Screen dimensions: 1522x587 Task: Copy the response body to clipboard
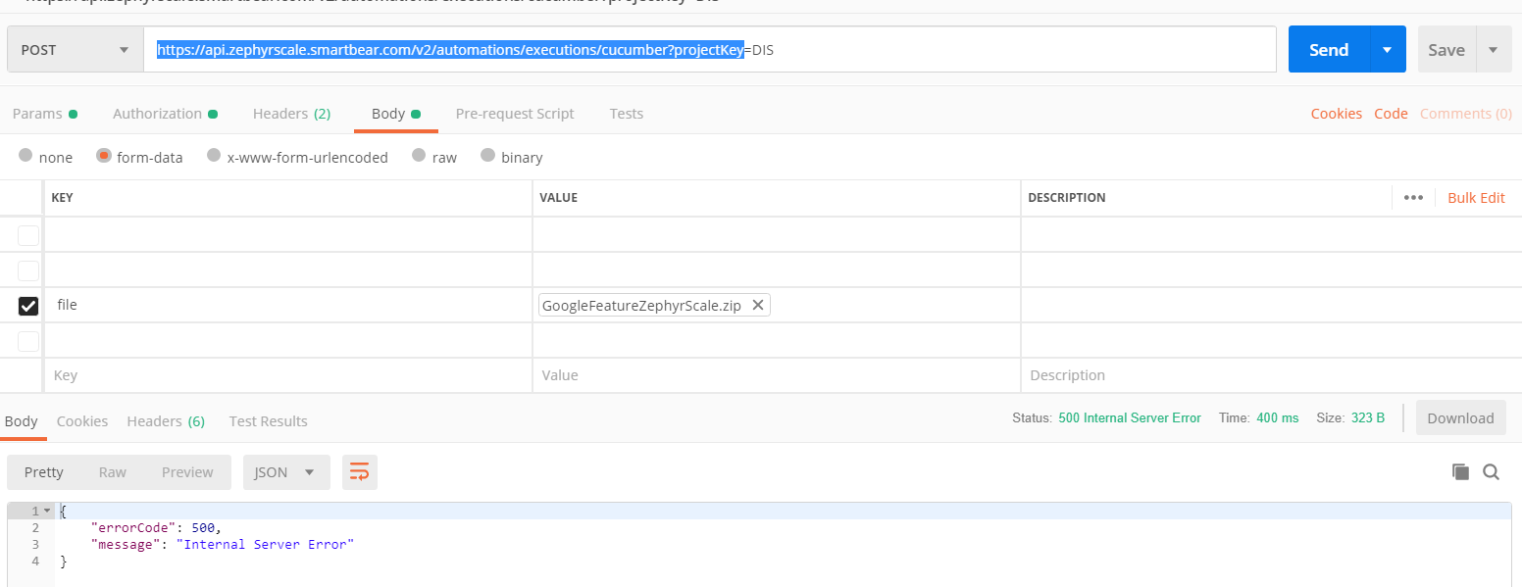[x=1460, y=471]
